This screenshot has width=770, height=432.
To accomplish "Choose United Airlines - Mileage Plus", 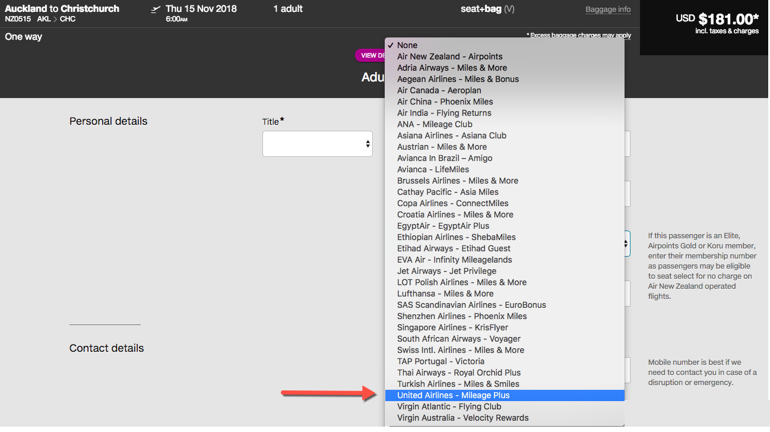I will point(505,395).
